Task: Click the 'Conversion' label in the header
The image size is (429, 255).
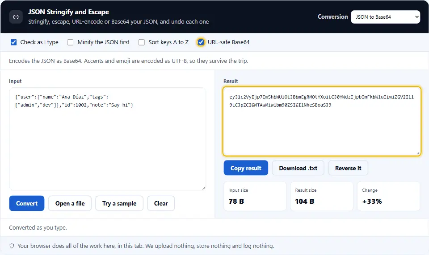Action: coord(332,16)
